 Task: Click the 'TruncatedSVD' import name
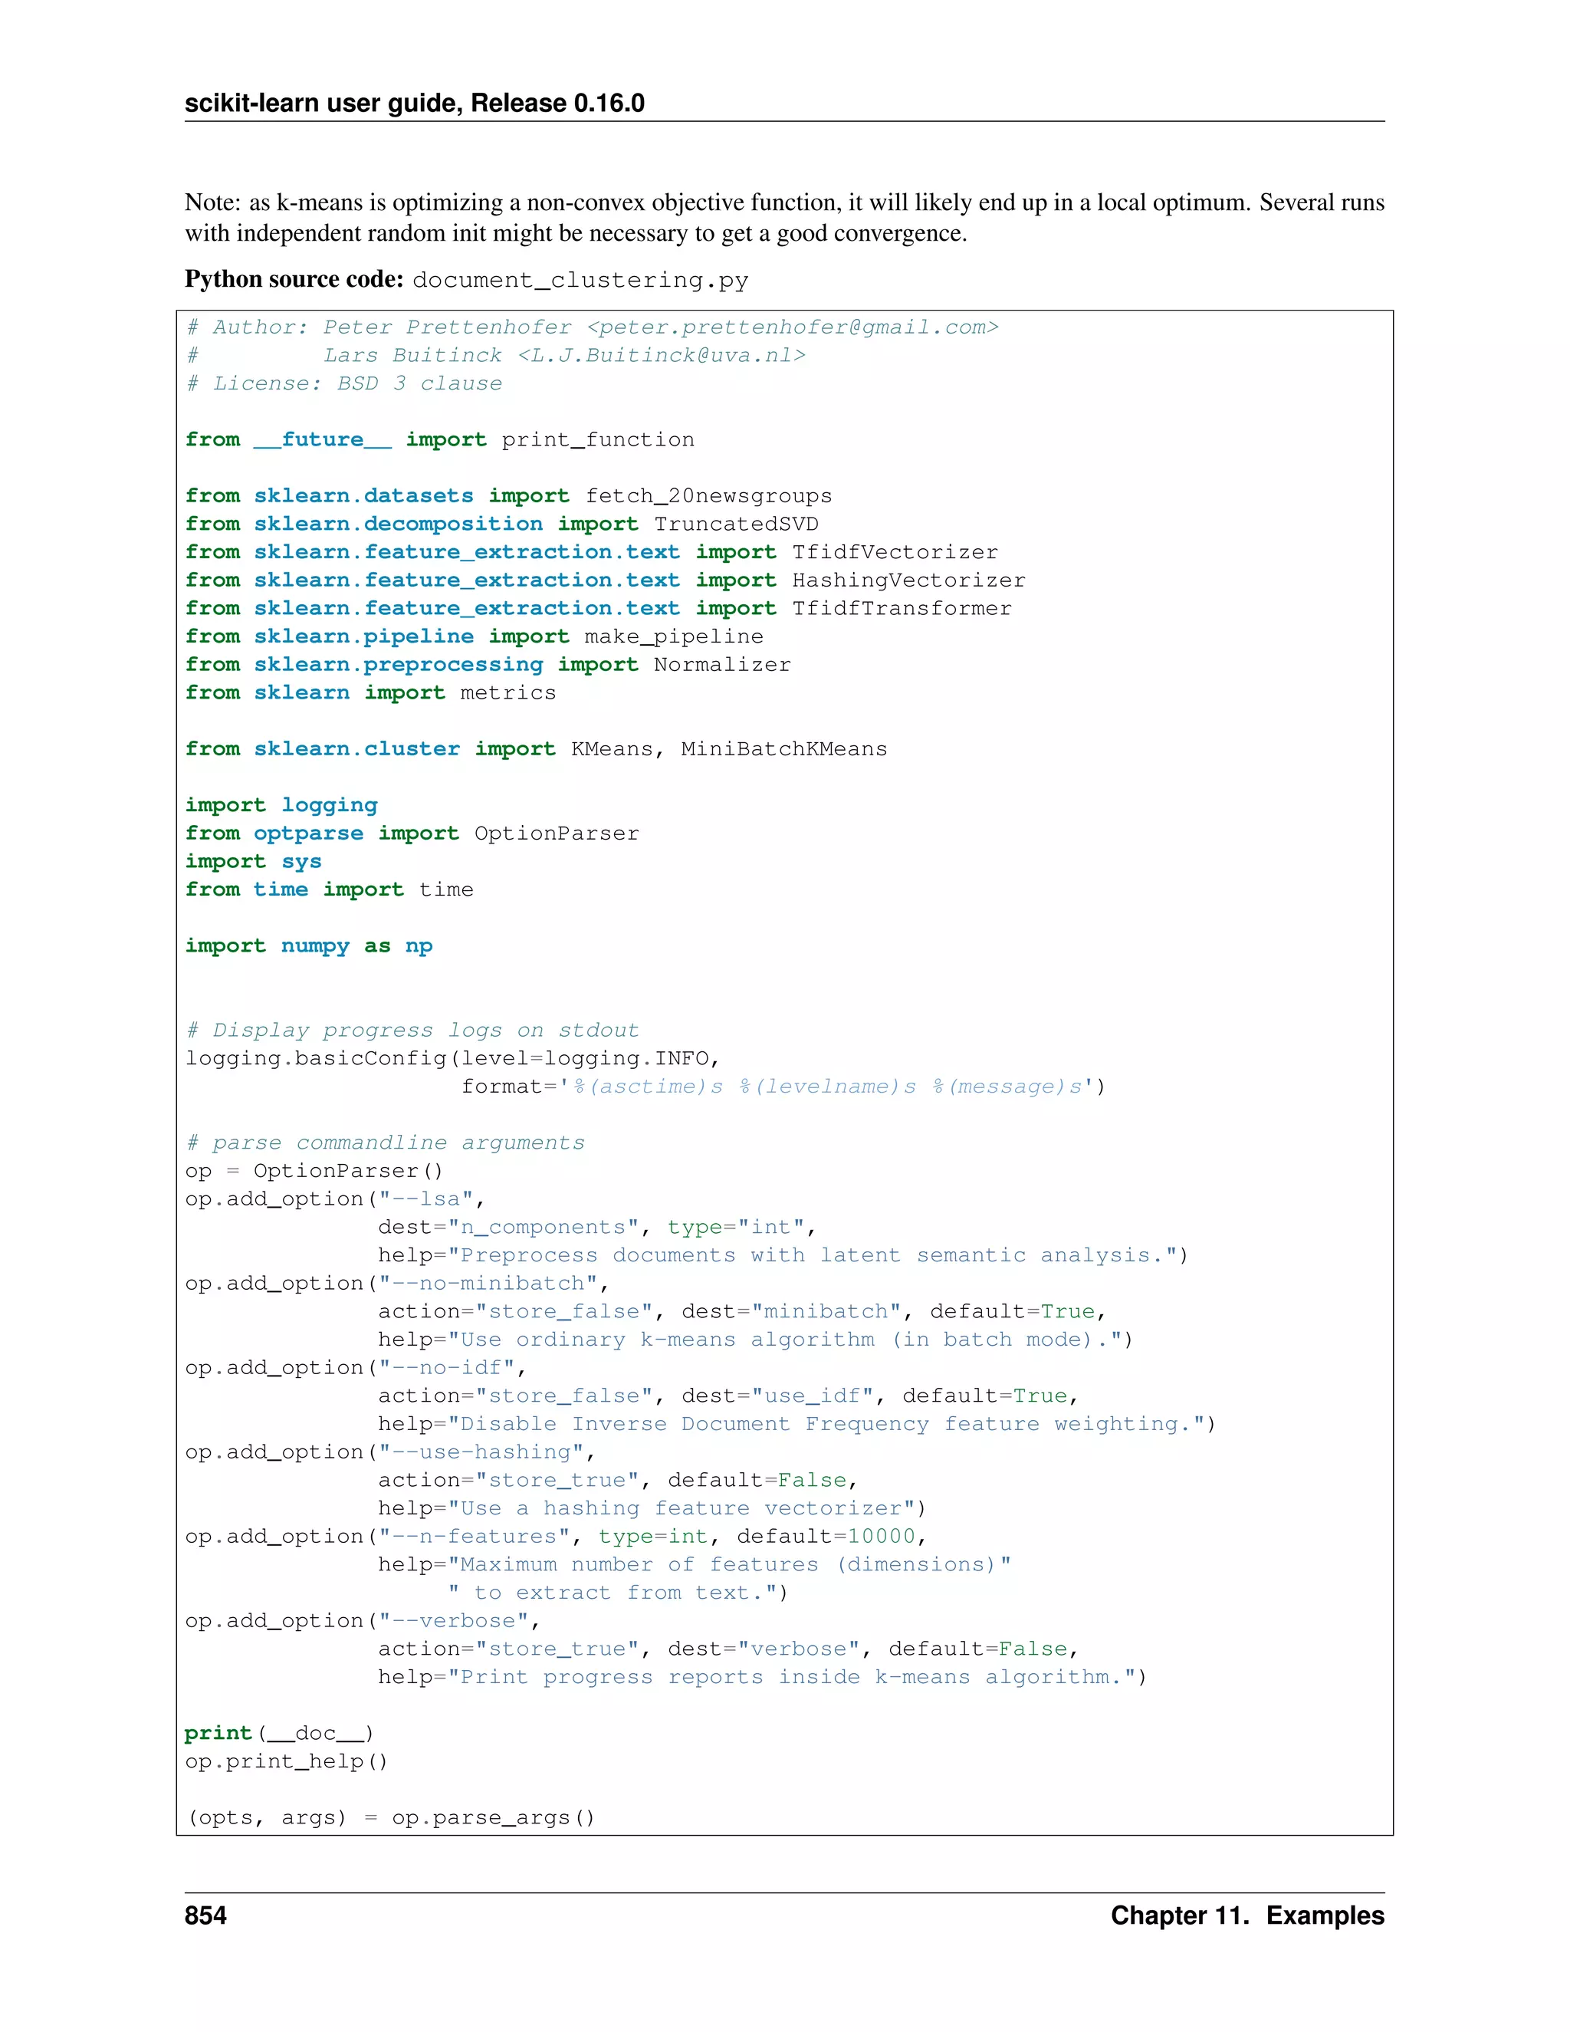coord(737,524)
